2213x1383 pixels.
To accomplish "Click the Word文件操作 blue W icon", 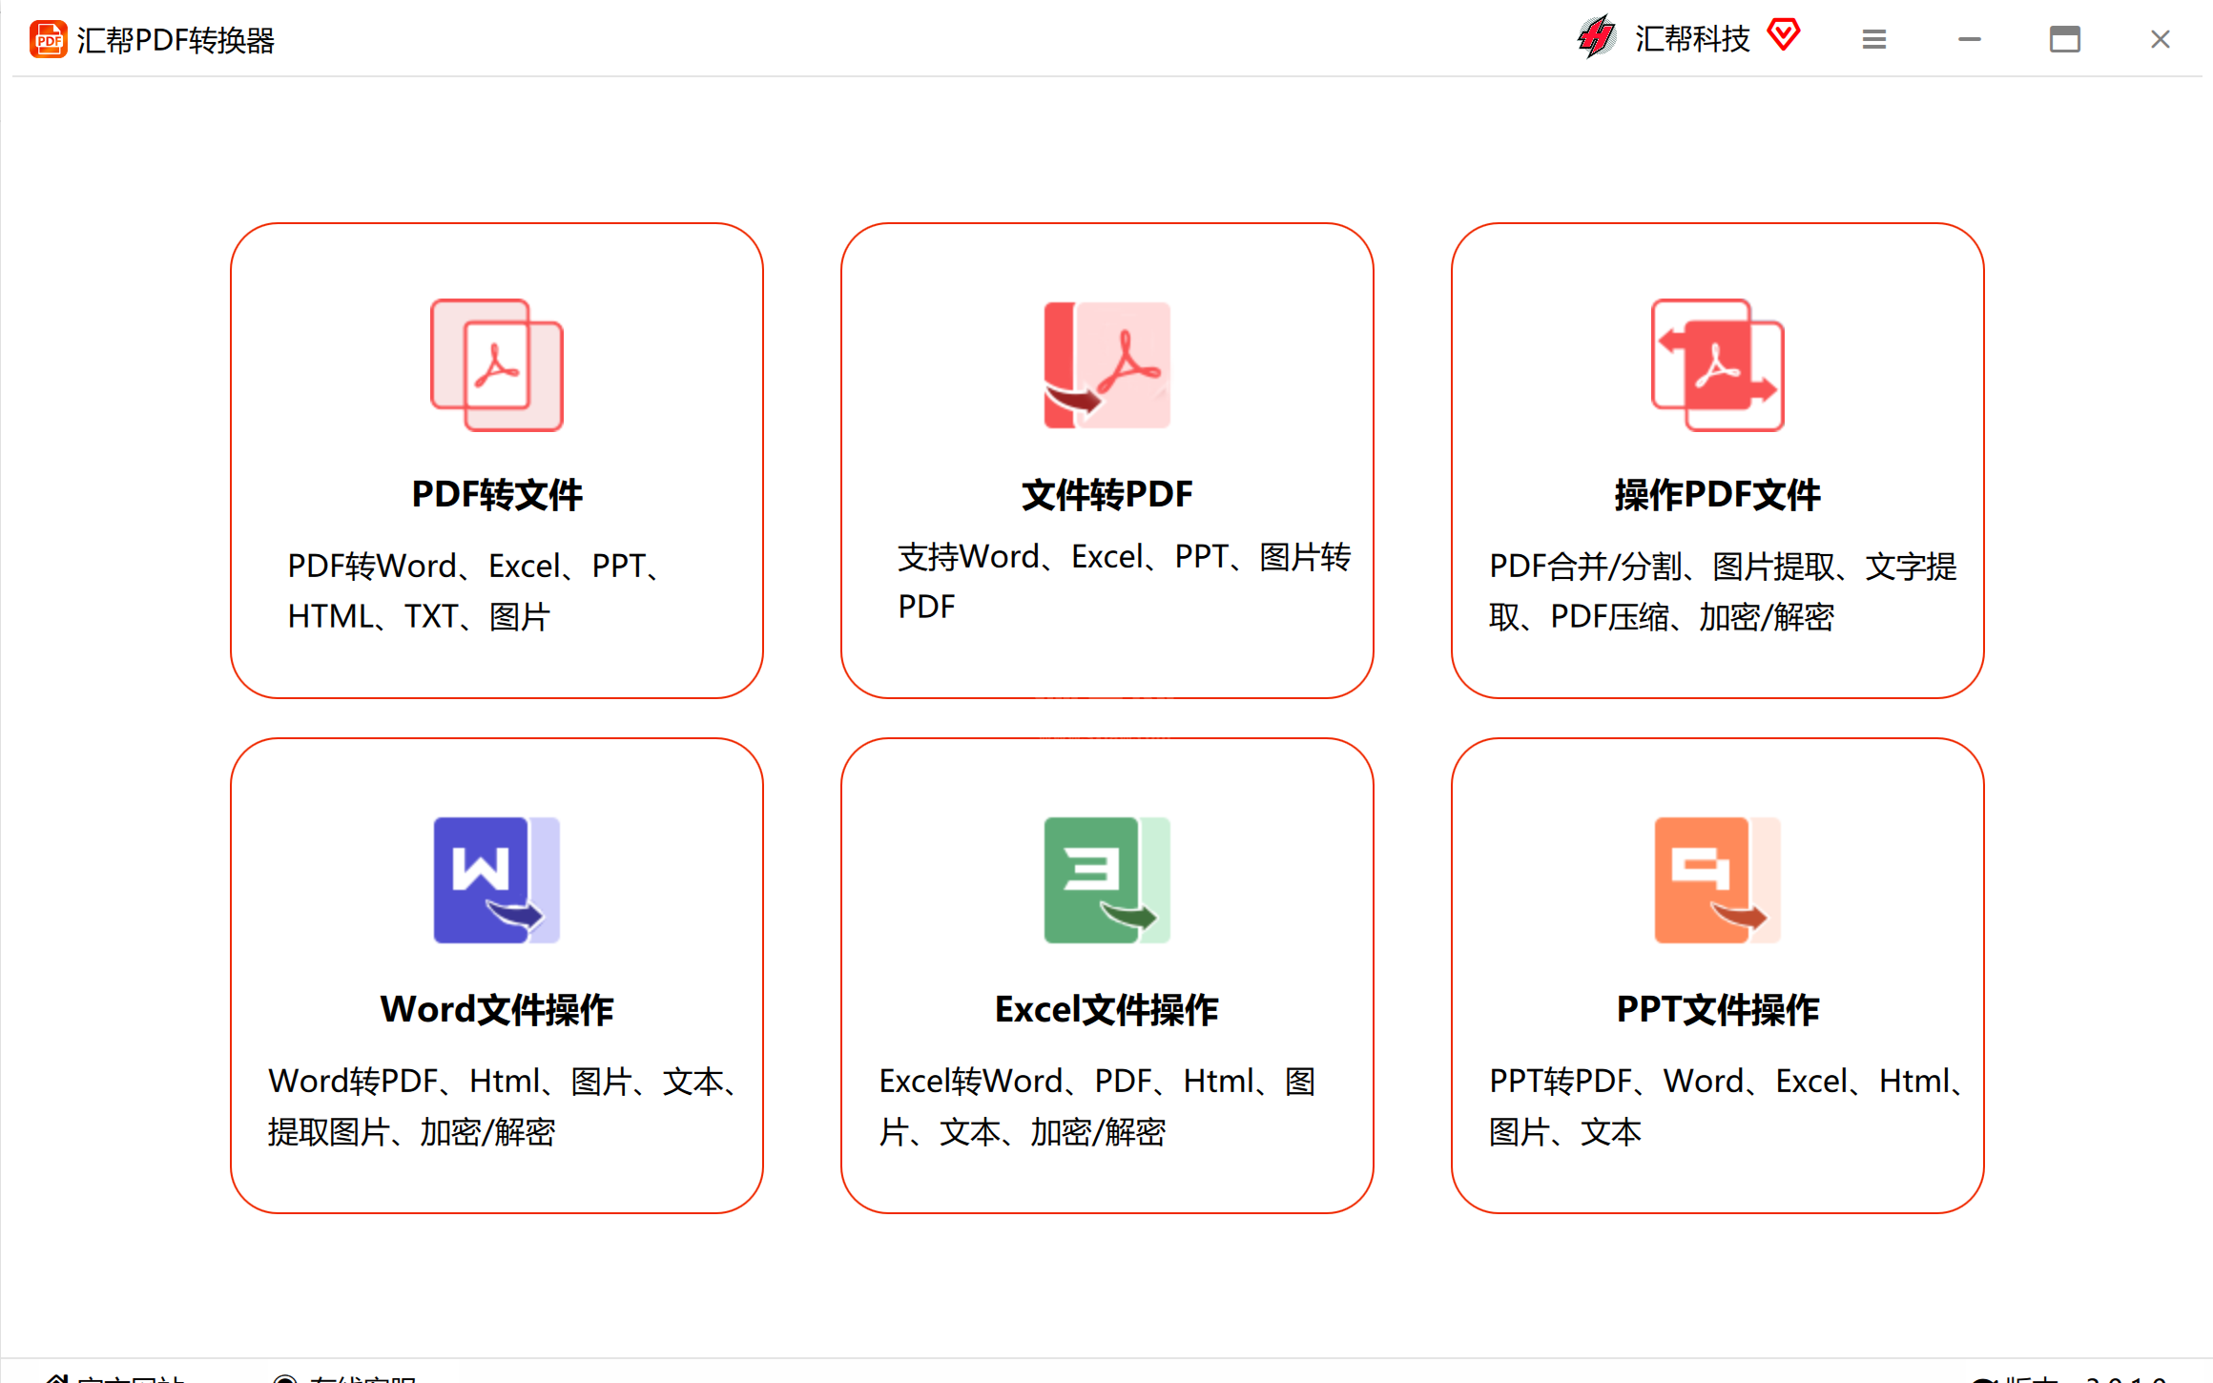I will [497, 880].
